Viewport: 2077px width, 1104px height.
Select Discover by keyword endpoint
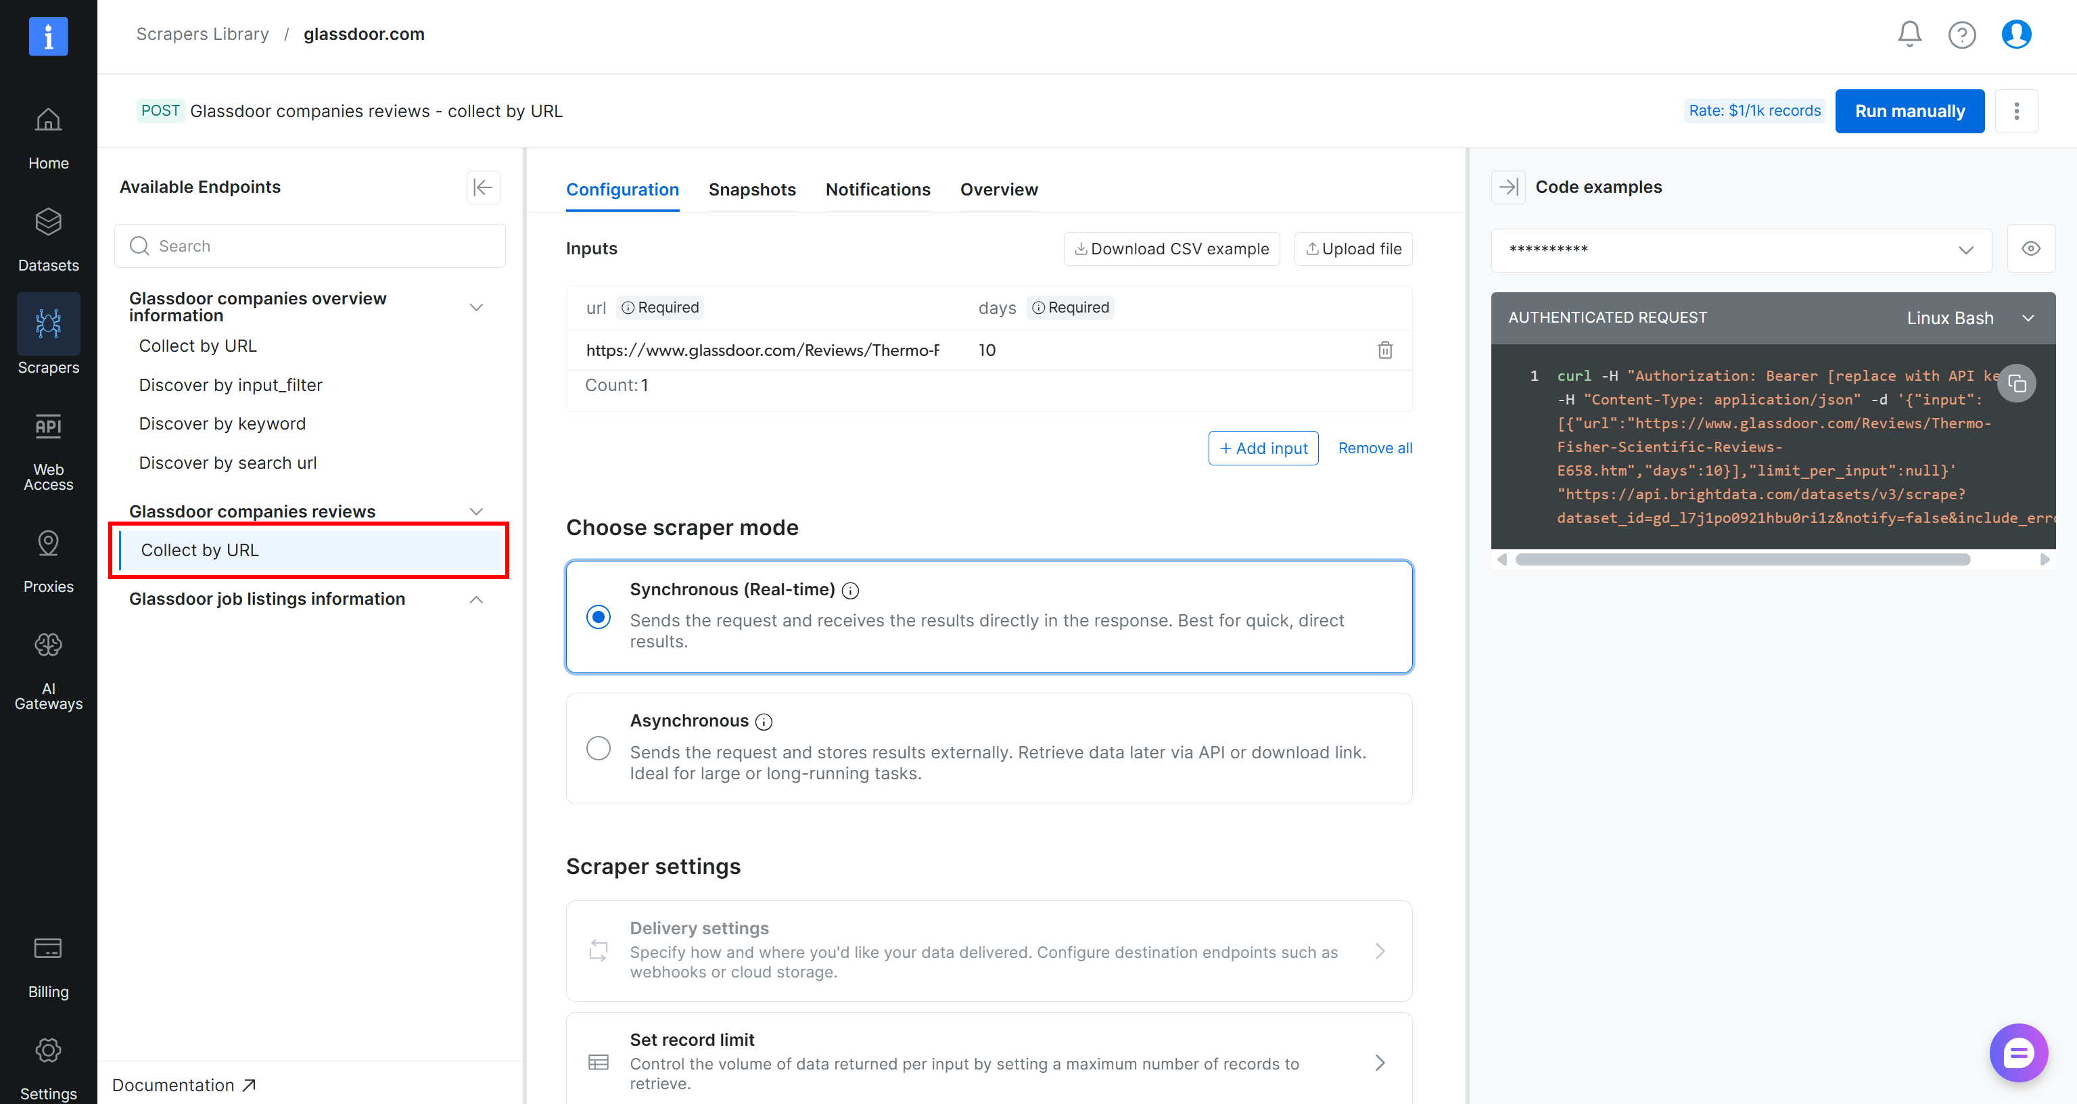(222, 424)
